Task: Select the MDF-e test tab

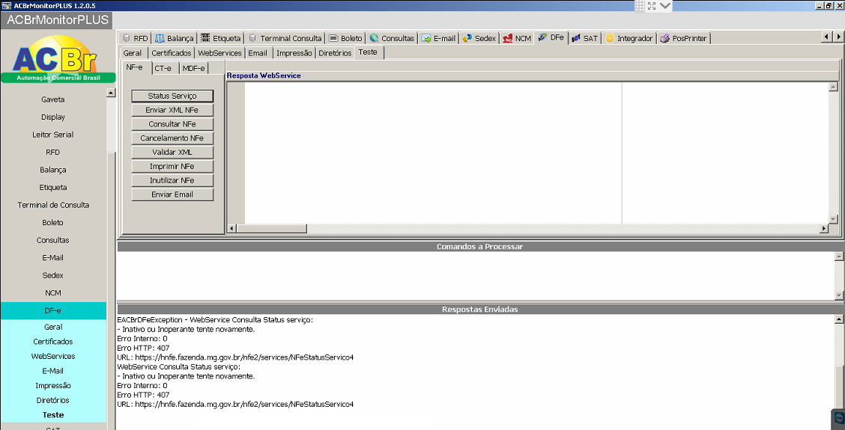Action: (193, 68)
